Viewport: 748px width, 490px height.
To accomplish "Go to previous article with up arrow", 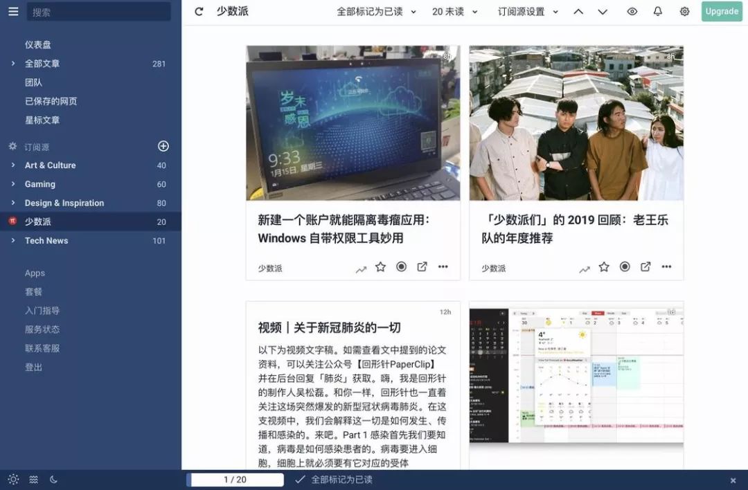I will 578,12.
